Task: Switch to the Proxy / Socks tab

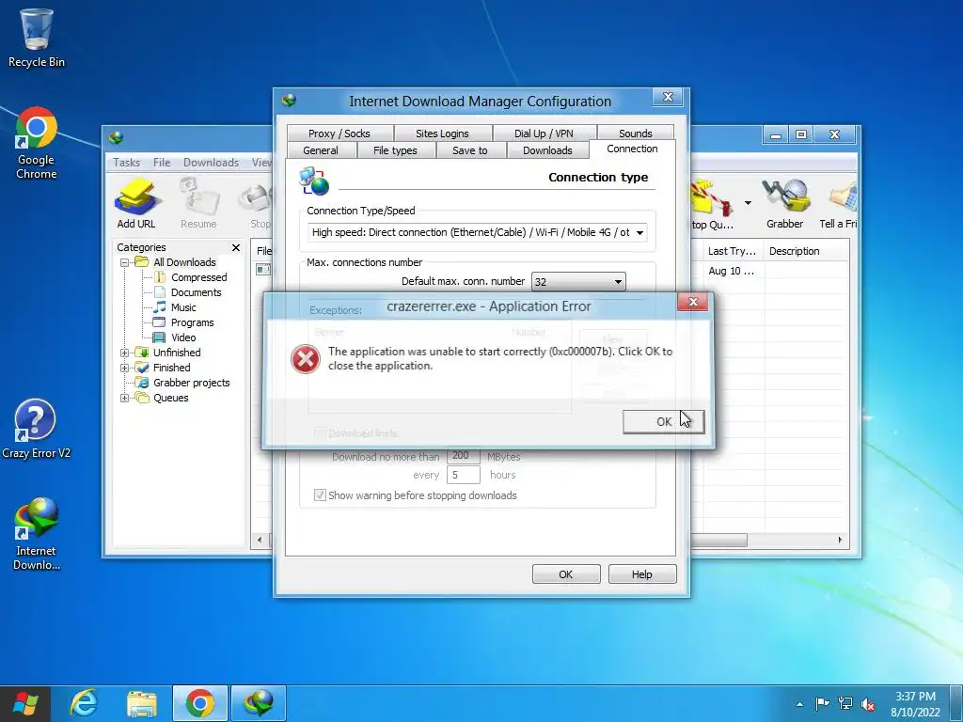Action: (339, 133)
